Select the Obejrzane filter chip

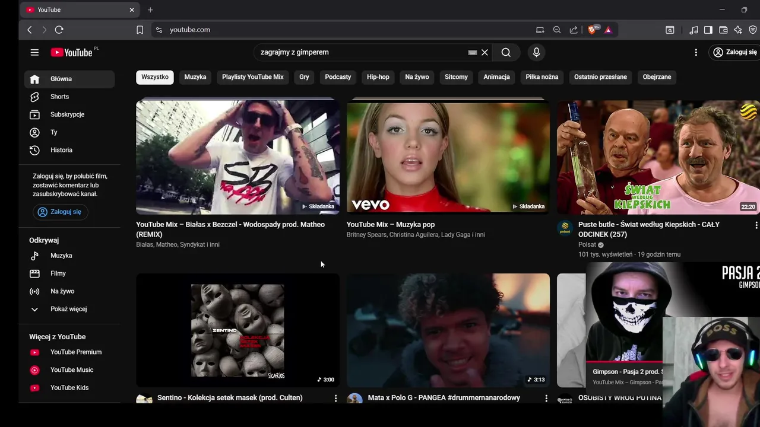pyautogui.click(x=657, y=77)
